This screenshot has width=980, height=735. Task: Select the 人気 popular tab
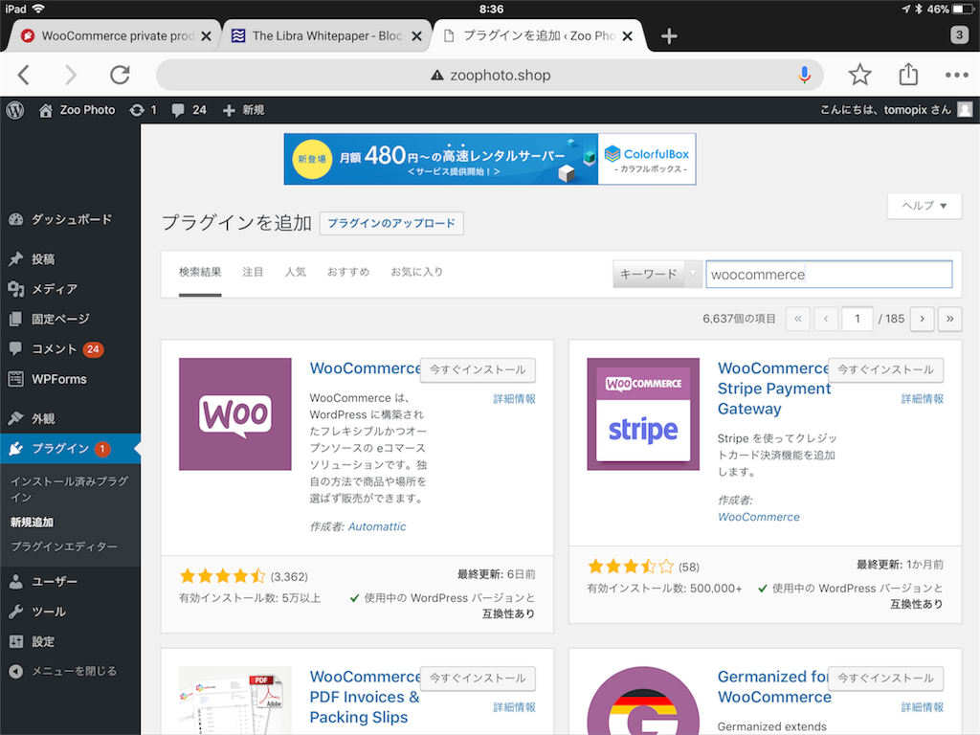click(295, 272)
